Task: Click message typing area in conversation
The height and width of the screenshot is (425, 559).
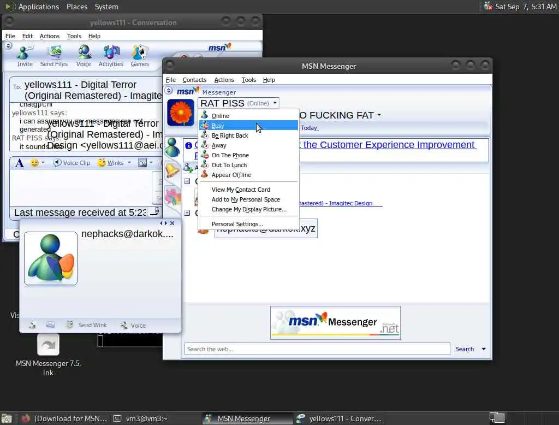Action: point(81,187)
